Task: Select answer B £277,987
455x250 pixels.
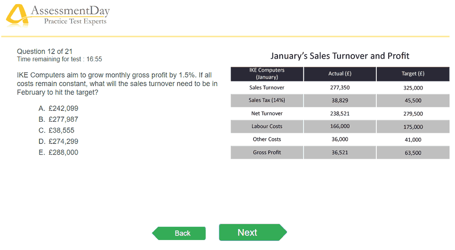Action: [58, 120]
